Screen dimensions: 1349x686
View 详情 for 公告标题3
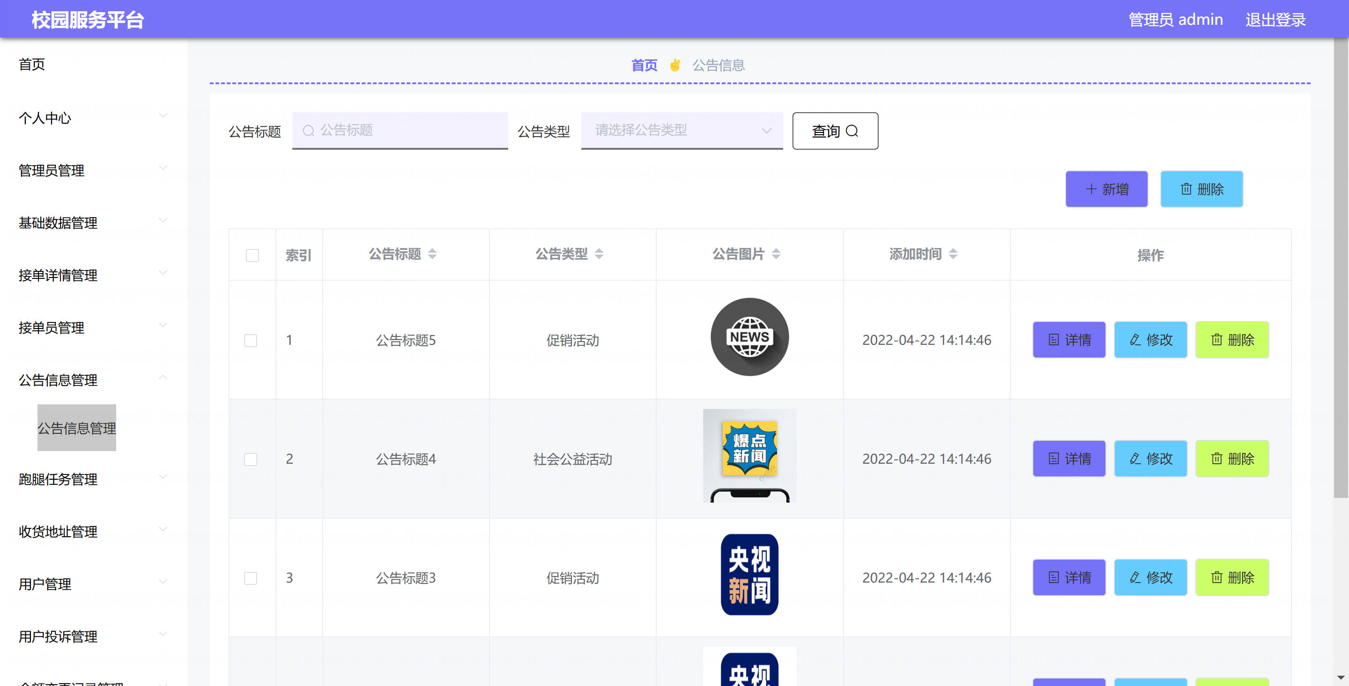[1069, 577]
